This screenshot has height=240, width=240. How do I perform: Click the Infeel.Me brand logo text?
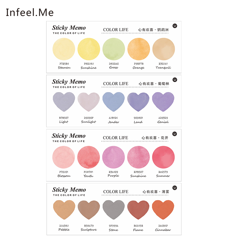(30, 12)
